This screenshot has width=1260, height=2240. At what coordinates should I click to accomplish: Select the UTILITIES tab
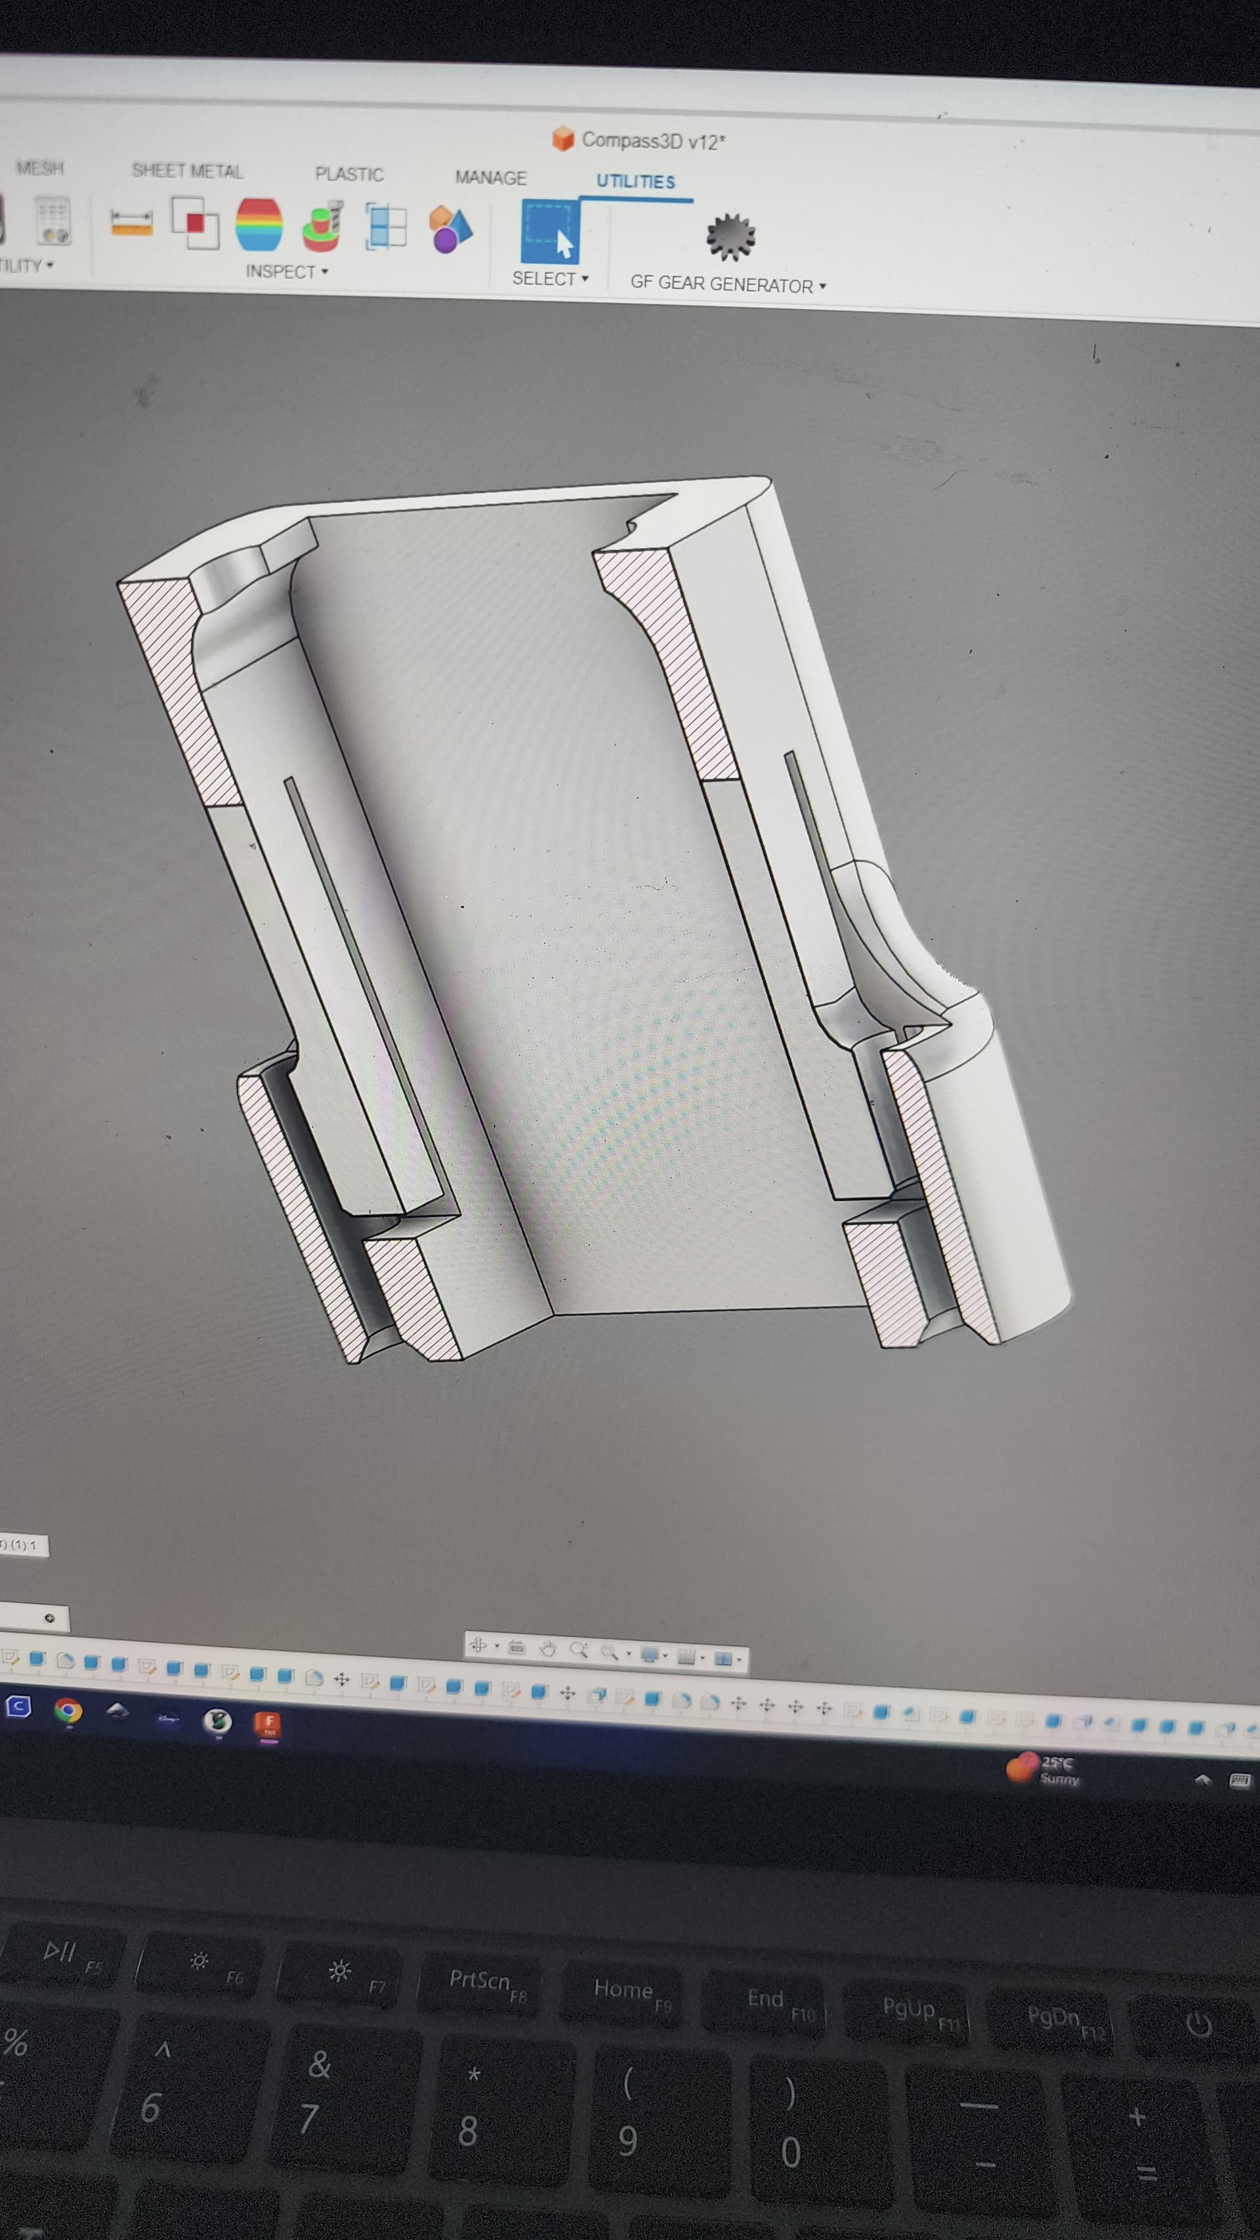[x=636, y=181]
